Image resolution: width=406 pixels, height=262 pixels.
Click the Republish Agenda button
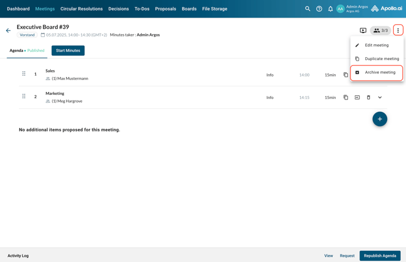pyautogui.click(x=380, y=256)
